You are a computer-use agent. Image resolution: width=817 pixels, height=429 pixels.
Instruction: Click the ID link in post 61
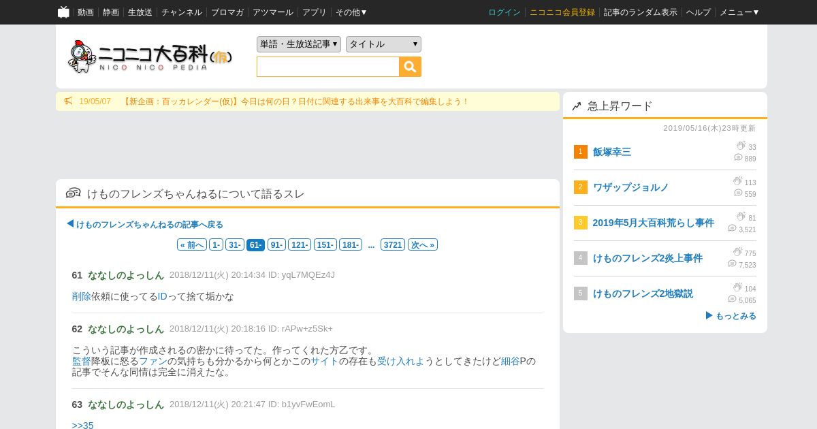pyautogui.click(x=163, y=296)
